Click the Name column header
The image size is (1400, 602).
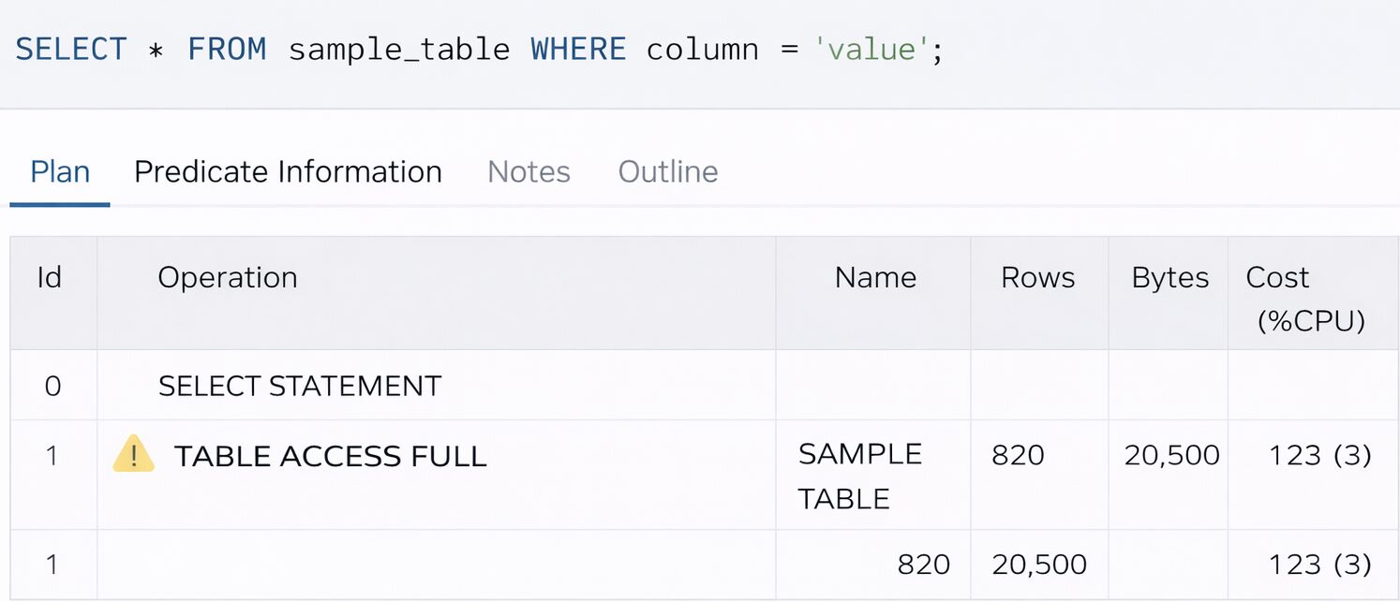pos(875,278)
